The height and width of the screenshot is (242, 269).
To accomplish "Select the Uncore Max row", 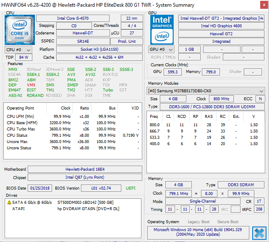I will [x=73, y=142].
